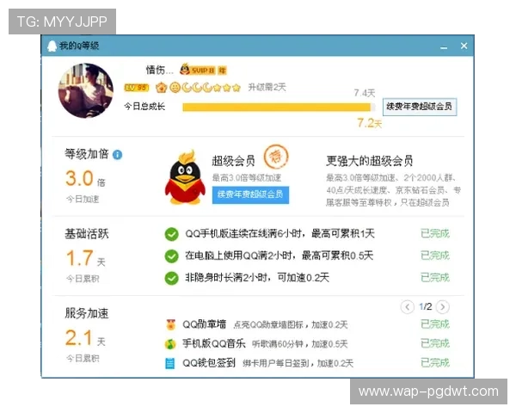Click the 更强大的超级会员 heading
This screenshot has width=516, height=413.
point(369,161)
